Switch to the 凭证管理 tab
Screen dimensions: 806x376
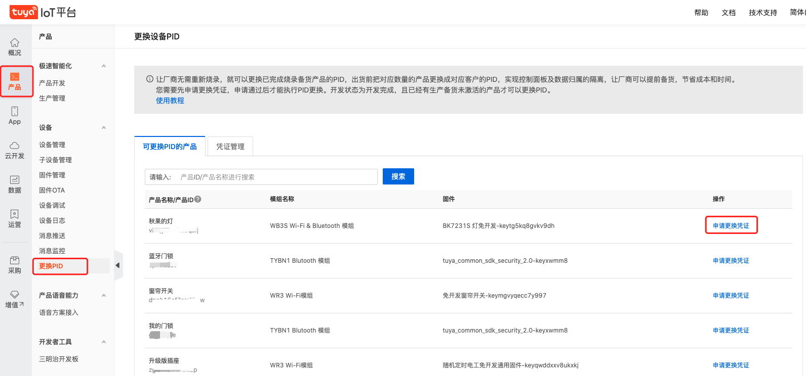pyautogui.click(x=230, y=147)
